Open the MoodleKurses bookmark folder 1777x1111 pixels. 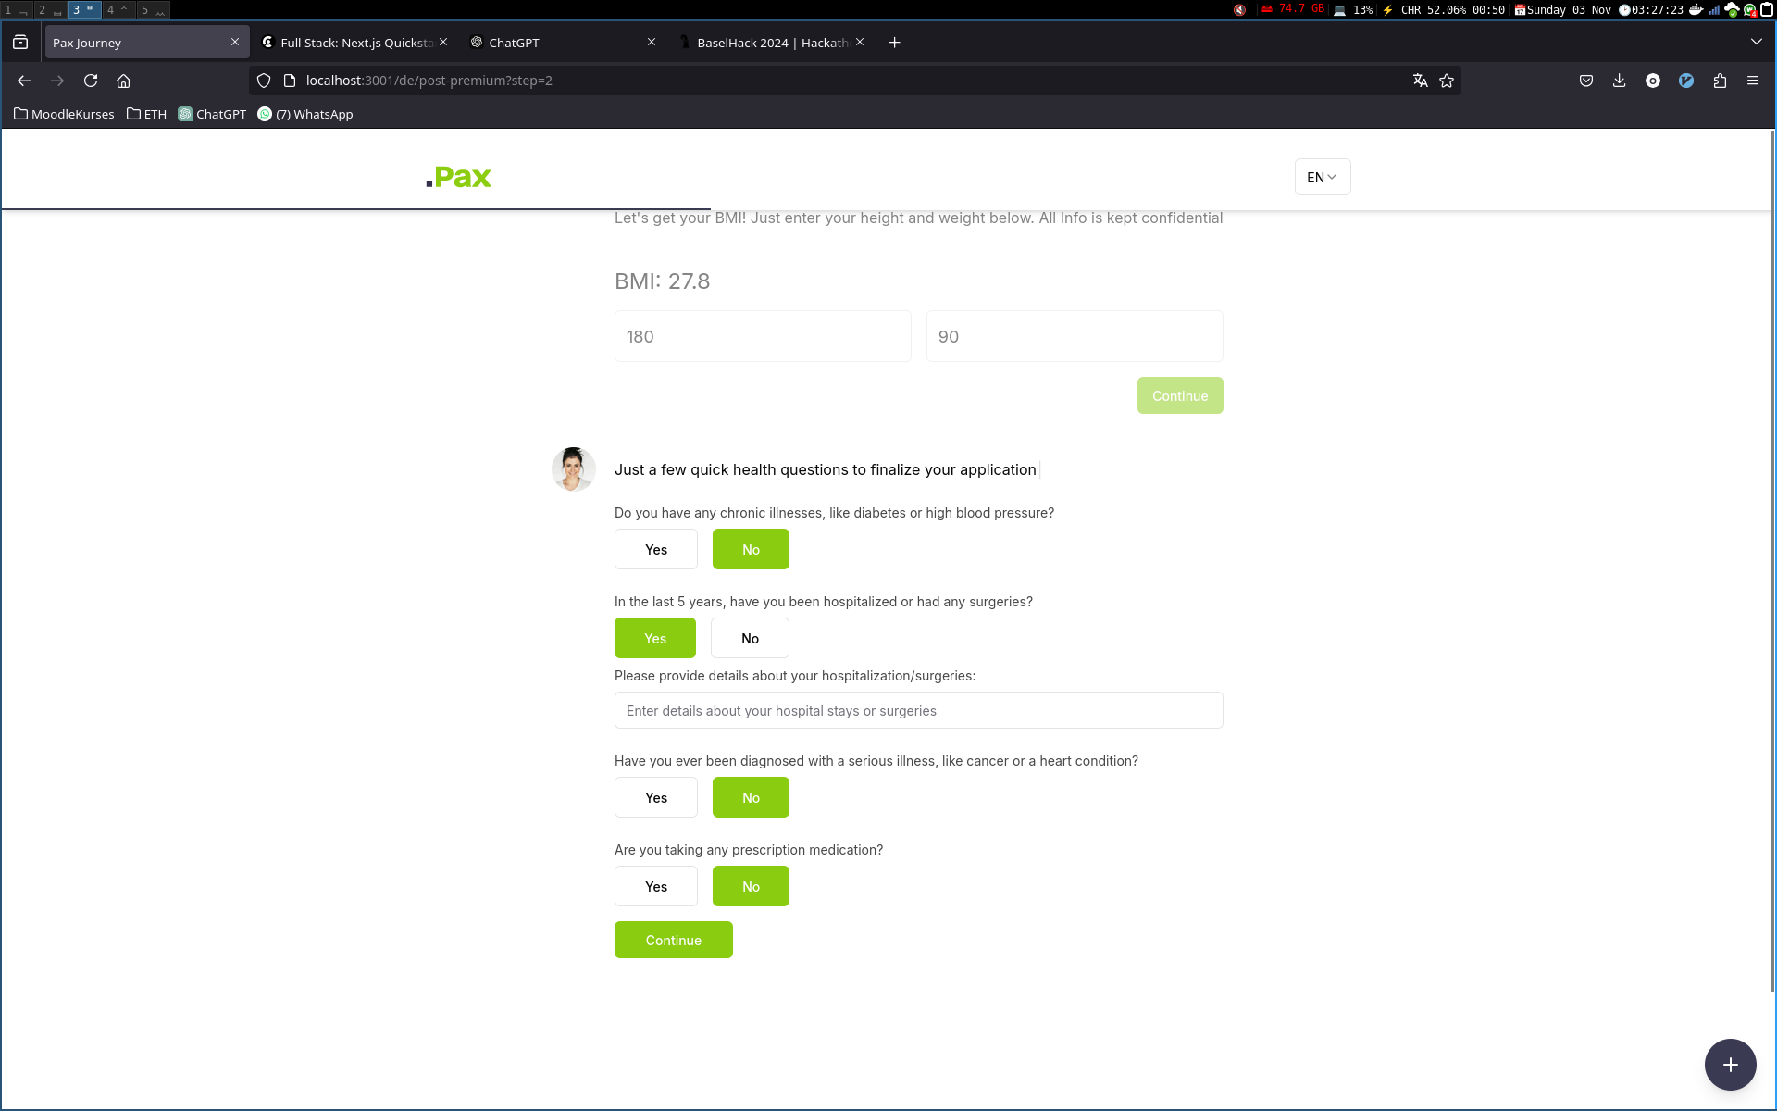click(x=64, y=114)
